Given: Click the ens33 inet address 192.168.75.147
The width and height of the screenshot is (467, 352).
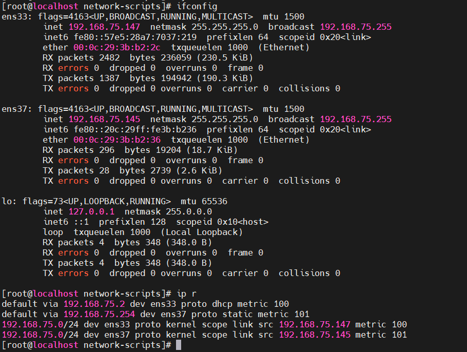Looking at the screenshot, I should pyautogui.click(x=104, y=27).
